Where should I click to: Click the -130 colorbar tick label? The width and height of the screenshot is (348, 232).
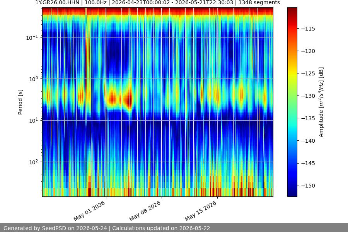point(308,96)
